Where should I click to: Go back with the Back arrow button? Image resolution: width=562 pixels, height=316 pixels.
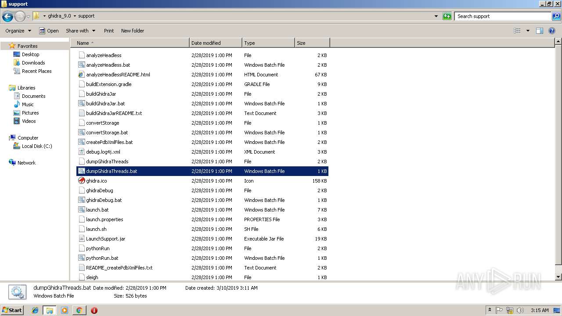click(7, 16)
